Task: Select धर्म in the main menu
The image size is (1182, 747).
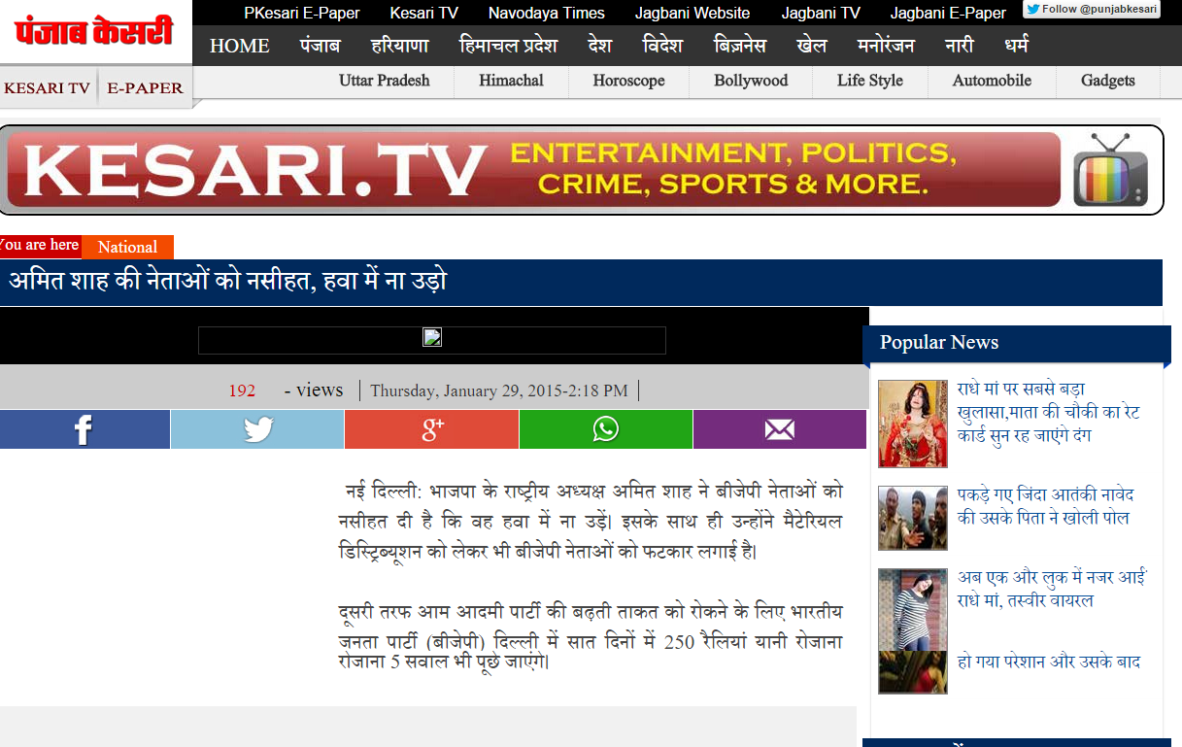Action: 1016,46
